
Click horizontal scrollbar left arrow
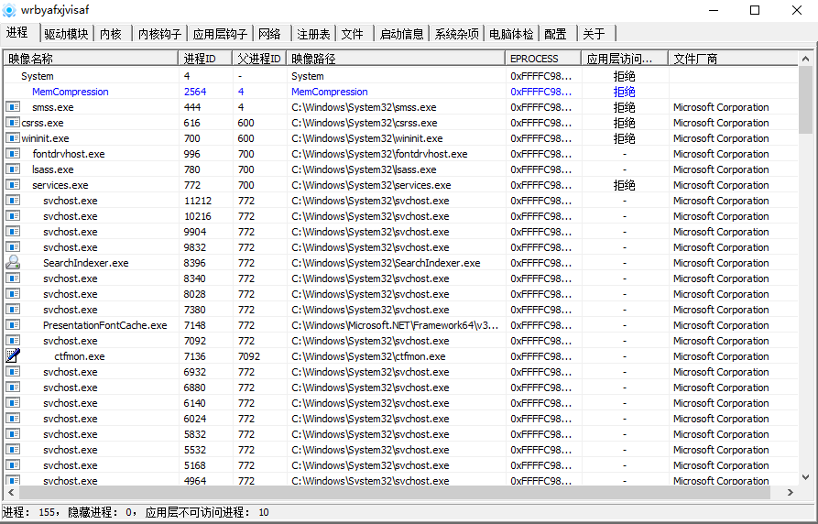pyautogui.click(x=12, y=492)
